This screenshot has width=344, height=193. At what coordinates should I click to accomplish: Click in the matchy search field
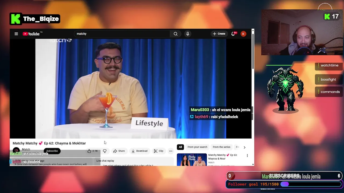tap(122, 34)
